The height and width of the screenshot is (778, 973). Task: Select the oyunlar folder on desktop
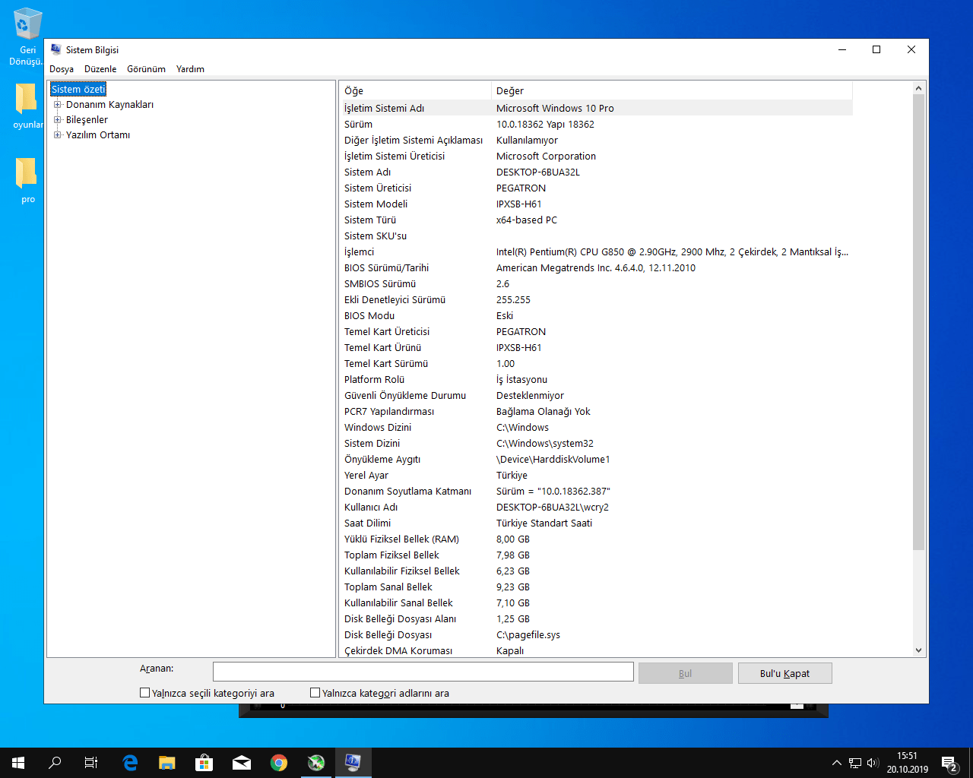coord(27,106)
